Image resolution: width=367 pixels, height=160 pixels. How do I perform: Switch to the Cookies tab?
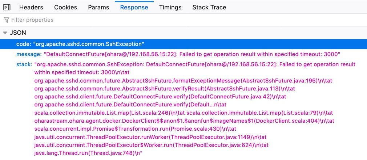click(65, 8)
